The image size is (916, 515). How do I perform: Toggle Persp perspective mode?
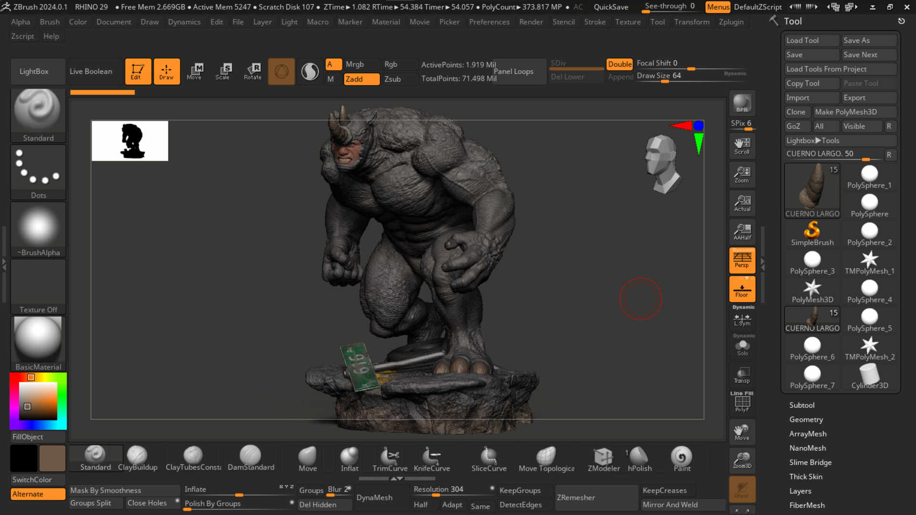(742, 260)
